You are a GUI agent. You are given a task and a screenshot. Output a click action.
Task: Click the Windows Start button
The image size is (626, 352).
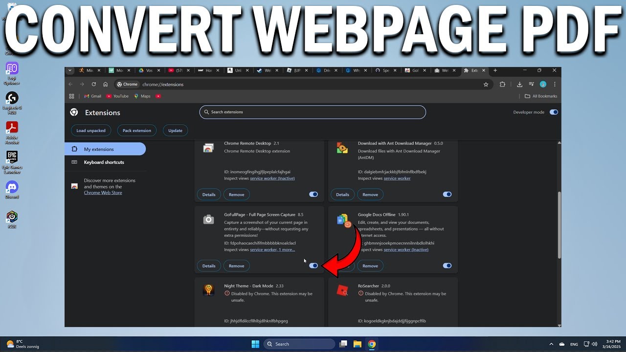(255, 344)
